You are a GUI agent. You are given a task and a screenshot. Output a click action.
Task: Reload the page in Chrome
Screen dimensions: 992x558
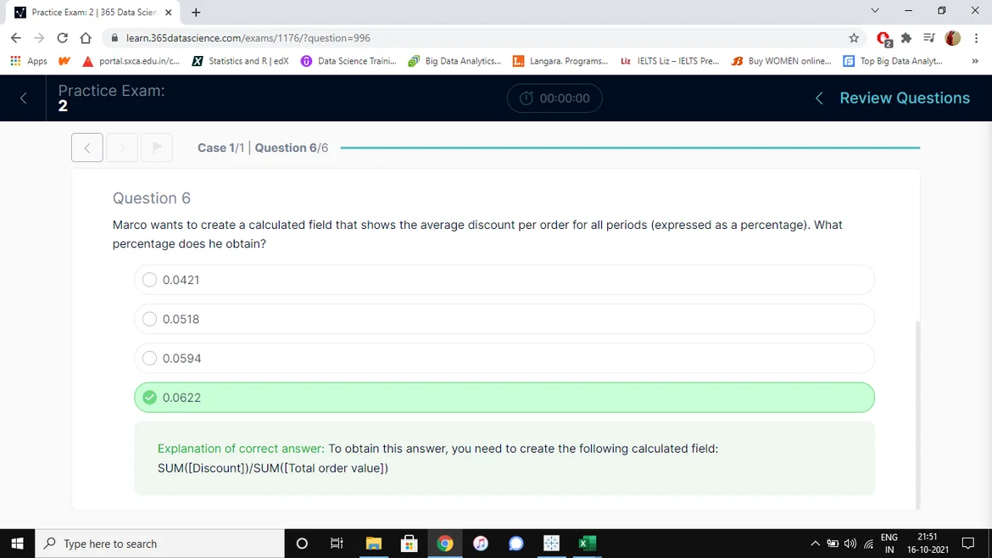62,38
